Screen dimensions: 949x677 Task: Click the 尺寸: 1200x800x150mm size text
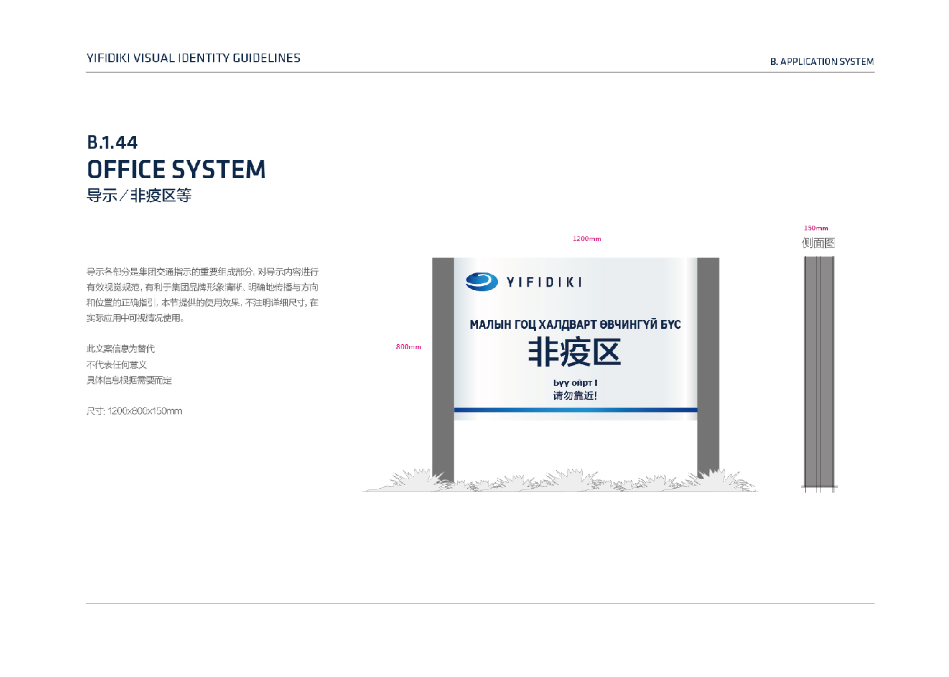134,411
